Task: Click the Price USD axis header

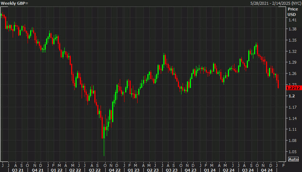Action: (x=292, y=12)
